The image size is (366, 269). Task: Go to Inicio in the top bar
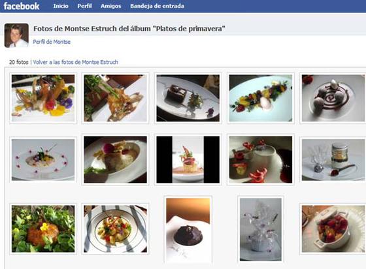tap(61, 6)
